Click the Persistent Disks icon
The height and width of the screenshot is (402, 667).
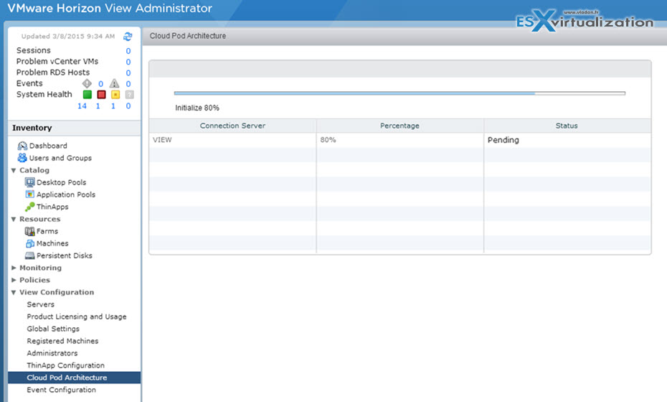pos(30,256)
